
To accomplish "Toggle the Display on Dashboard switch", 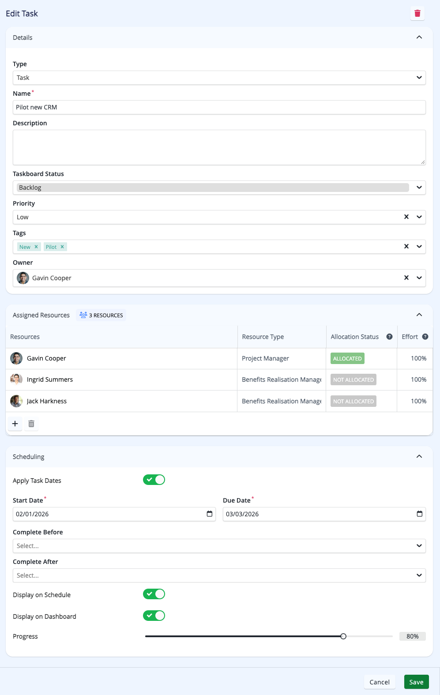I will point(154,616).
